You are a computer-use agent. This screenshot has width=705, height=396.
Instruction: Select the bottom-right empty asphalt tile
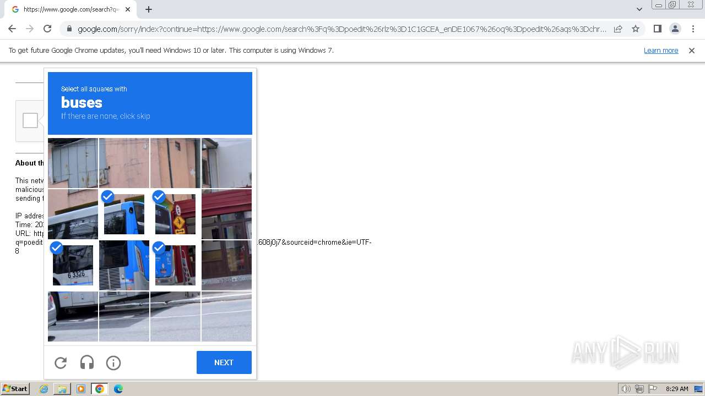pyautogui.click(x=226, y=316)
